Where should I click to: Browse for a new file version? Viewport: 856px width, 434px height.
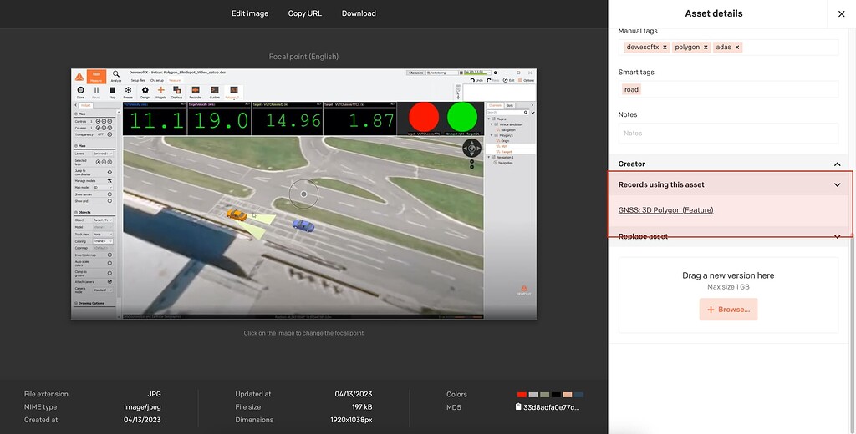click(728, 310)
